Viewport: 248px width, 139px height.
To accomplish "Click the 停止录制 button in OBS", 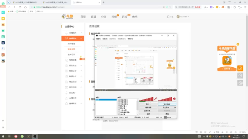I will click(166, 107).
